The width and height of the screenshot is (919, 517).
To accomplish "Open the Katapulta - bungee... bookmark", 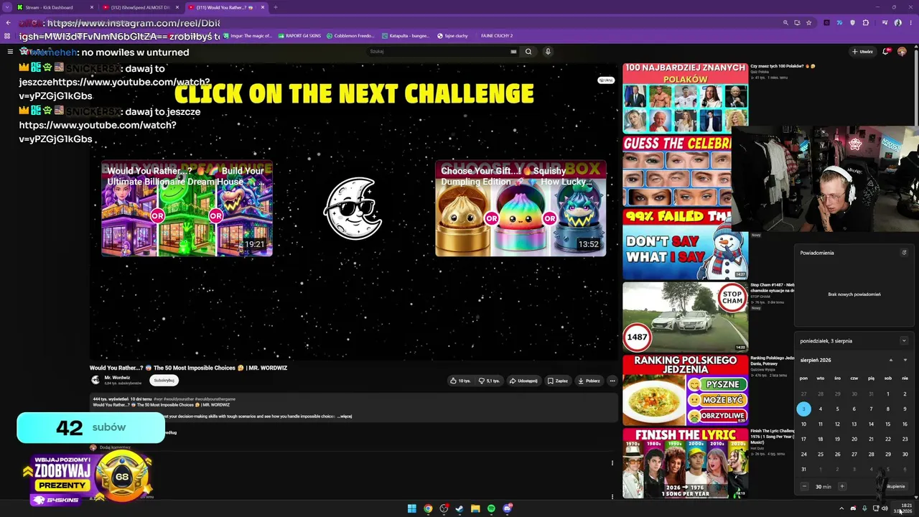I will pyautogui.click(x=406, y=35).
